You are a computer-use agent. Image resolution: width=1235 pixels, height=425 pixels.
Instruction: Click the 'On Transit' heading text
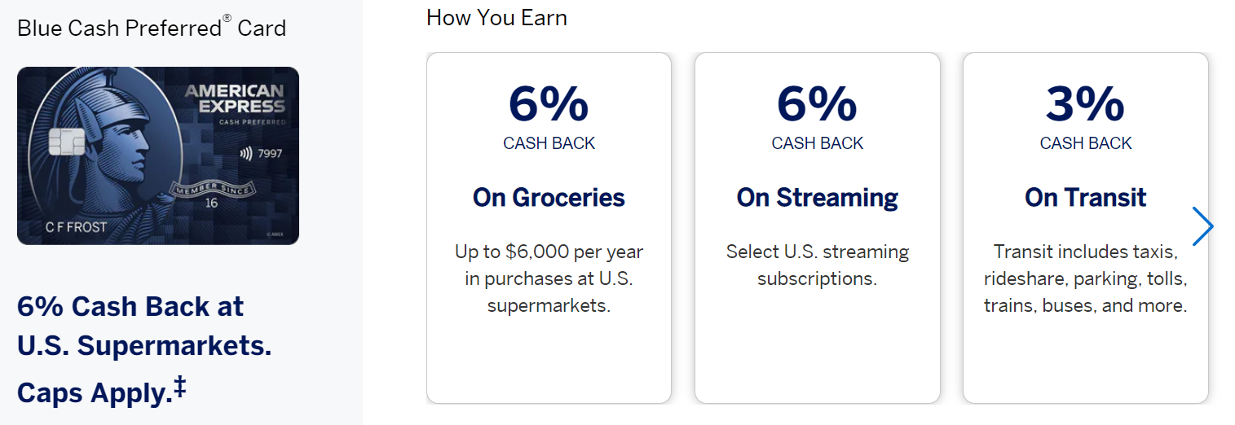[x=1085, y=197]
